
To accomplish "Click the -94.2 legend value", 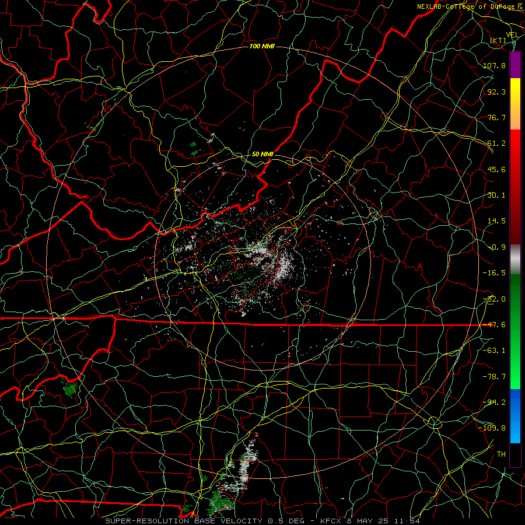I will click(494, 402).
